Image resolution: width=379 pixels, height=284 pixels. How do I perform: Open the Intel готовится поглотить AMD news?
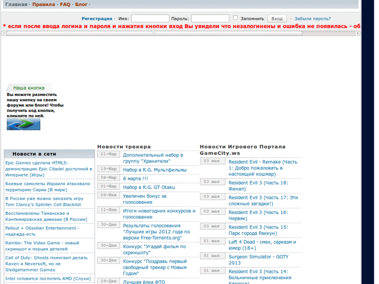(x=48, y=278)
